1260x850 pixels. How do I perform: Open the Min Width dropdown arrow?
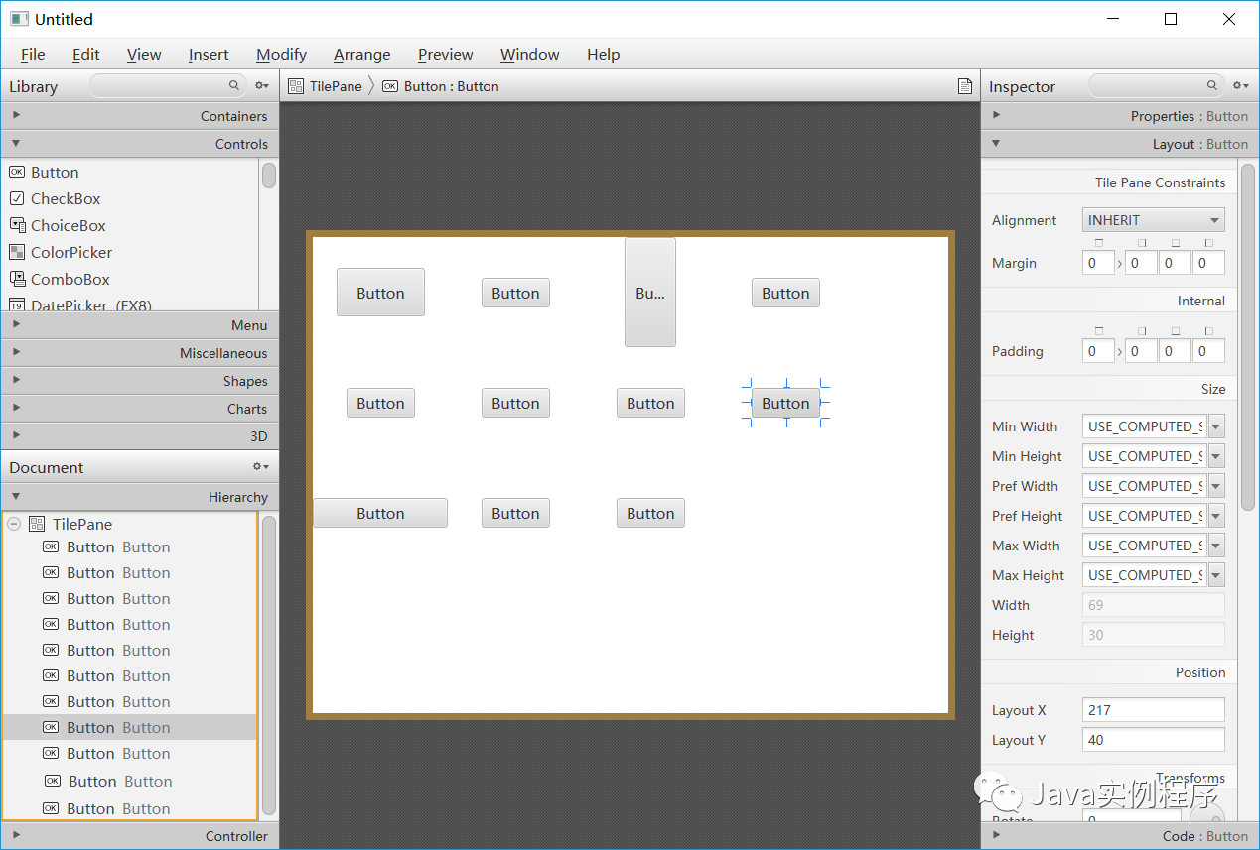tap(1216, 426)
